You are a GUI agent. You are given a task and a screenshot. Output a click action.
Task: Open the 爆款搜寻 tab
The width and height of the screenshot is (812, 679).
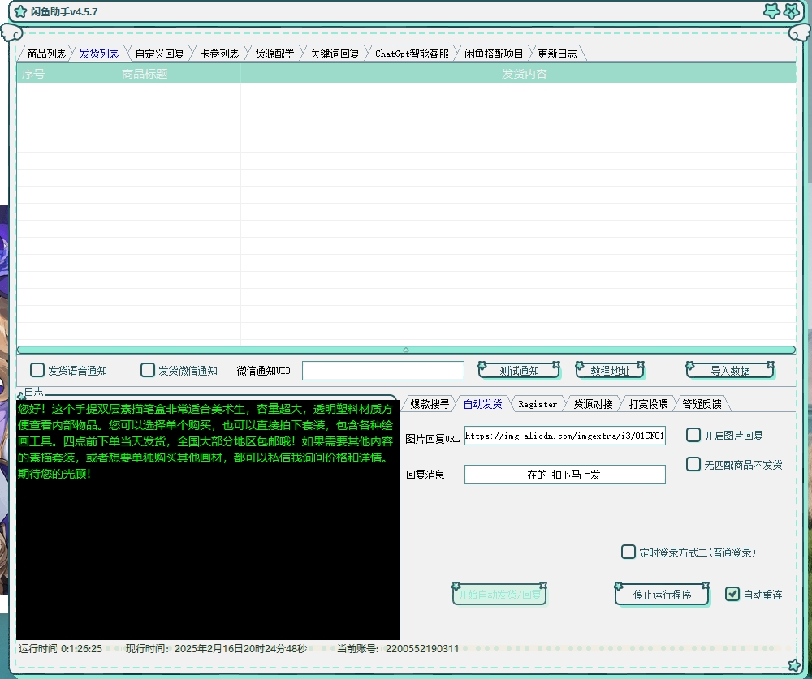[x=430, y=404]
